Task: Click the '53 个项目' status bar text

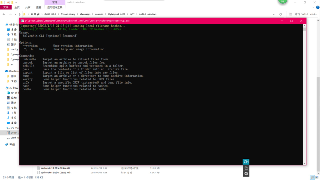Action: pyautogui.click(x=9, y=177)
